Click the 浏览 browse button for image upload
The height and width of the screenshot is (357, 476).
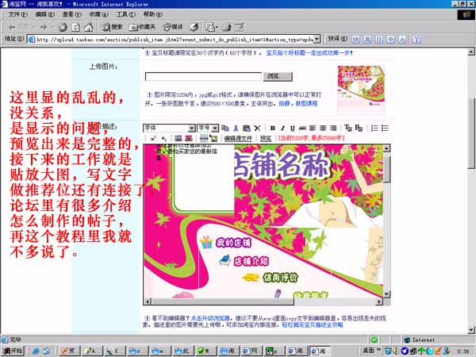coord(278,76)
